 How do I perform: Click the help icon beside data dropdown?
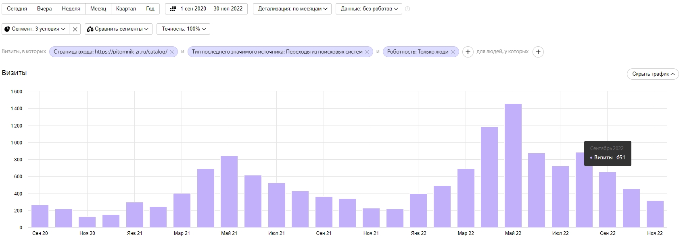pos(407,9)
